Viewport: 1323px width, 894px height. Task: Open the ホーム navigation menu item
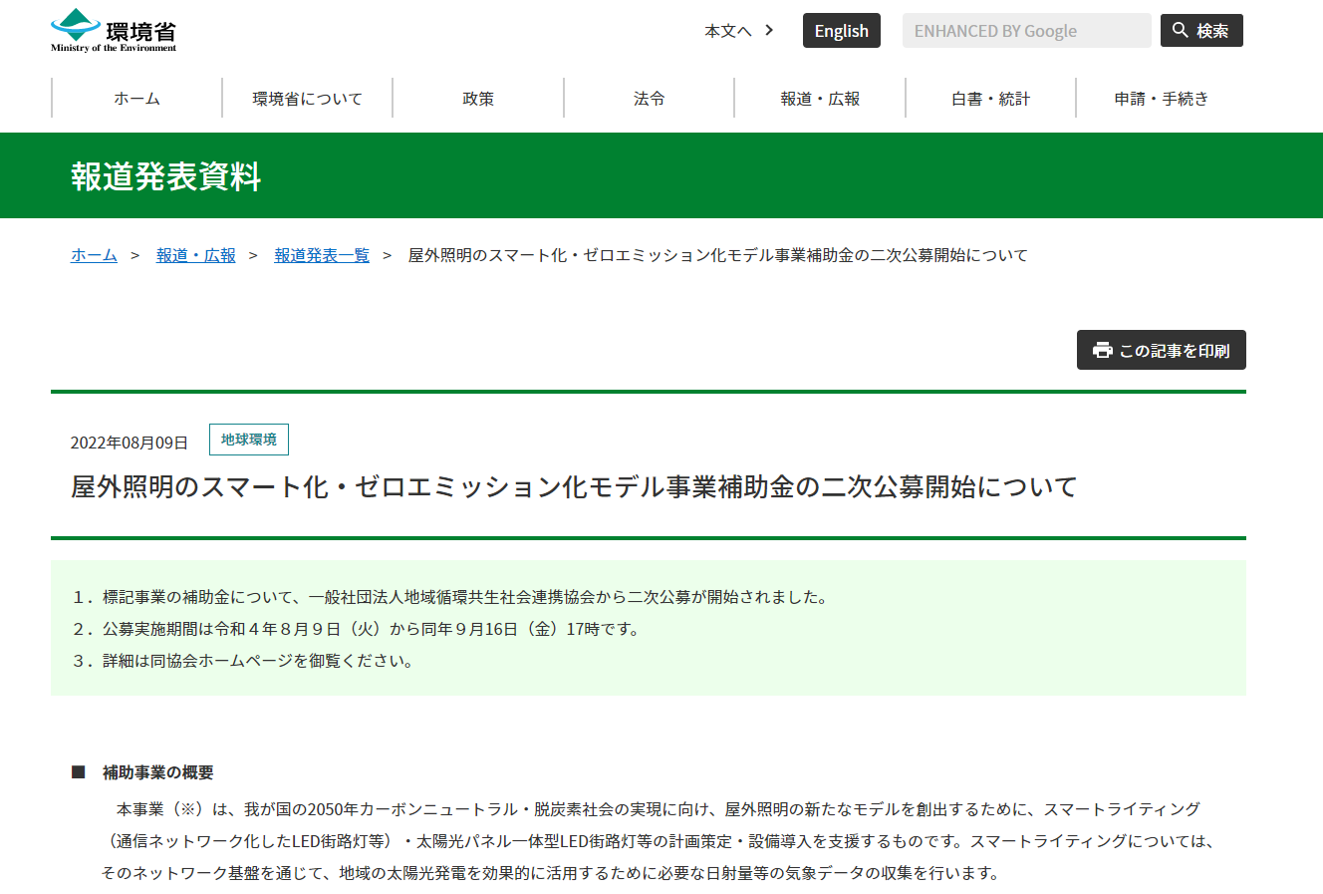pyautogui.click(x=136, y=99)
